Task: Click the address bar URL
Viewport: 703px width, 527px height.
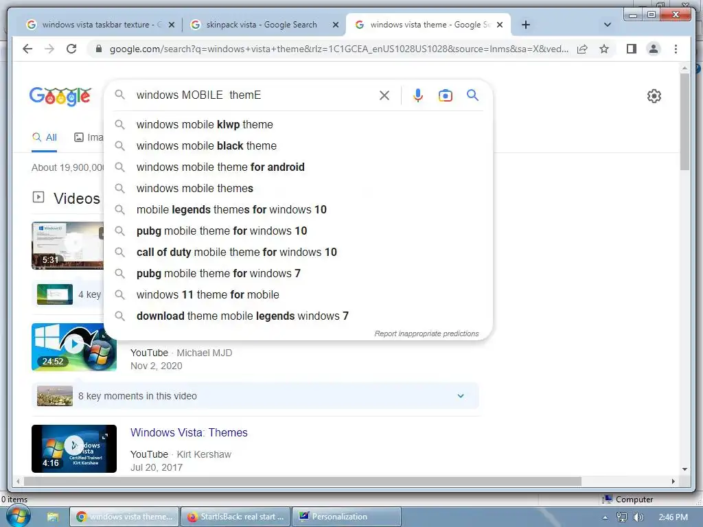Action: (339, 49)
